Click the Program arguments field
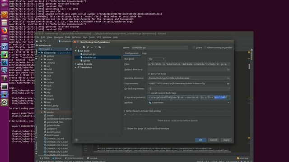Image resolution: width=289 pixels, height=162 pixels. coord(189,97)
